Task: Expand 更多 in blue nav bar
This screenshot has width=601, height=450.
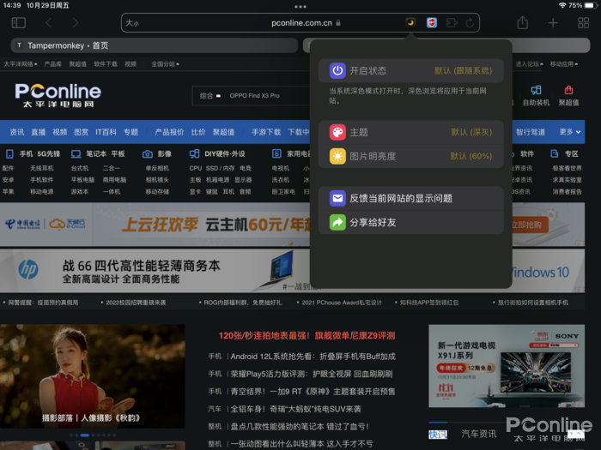Action: pos(569,132)
